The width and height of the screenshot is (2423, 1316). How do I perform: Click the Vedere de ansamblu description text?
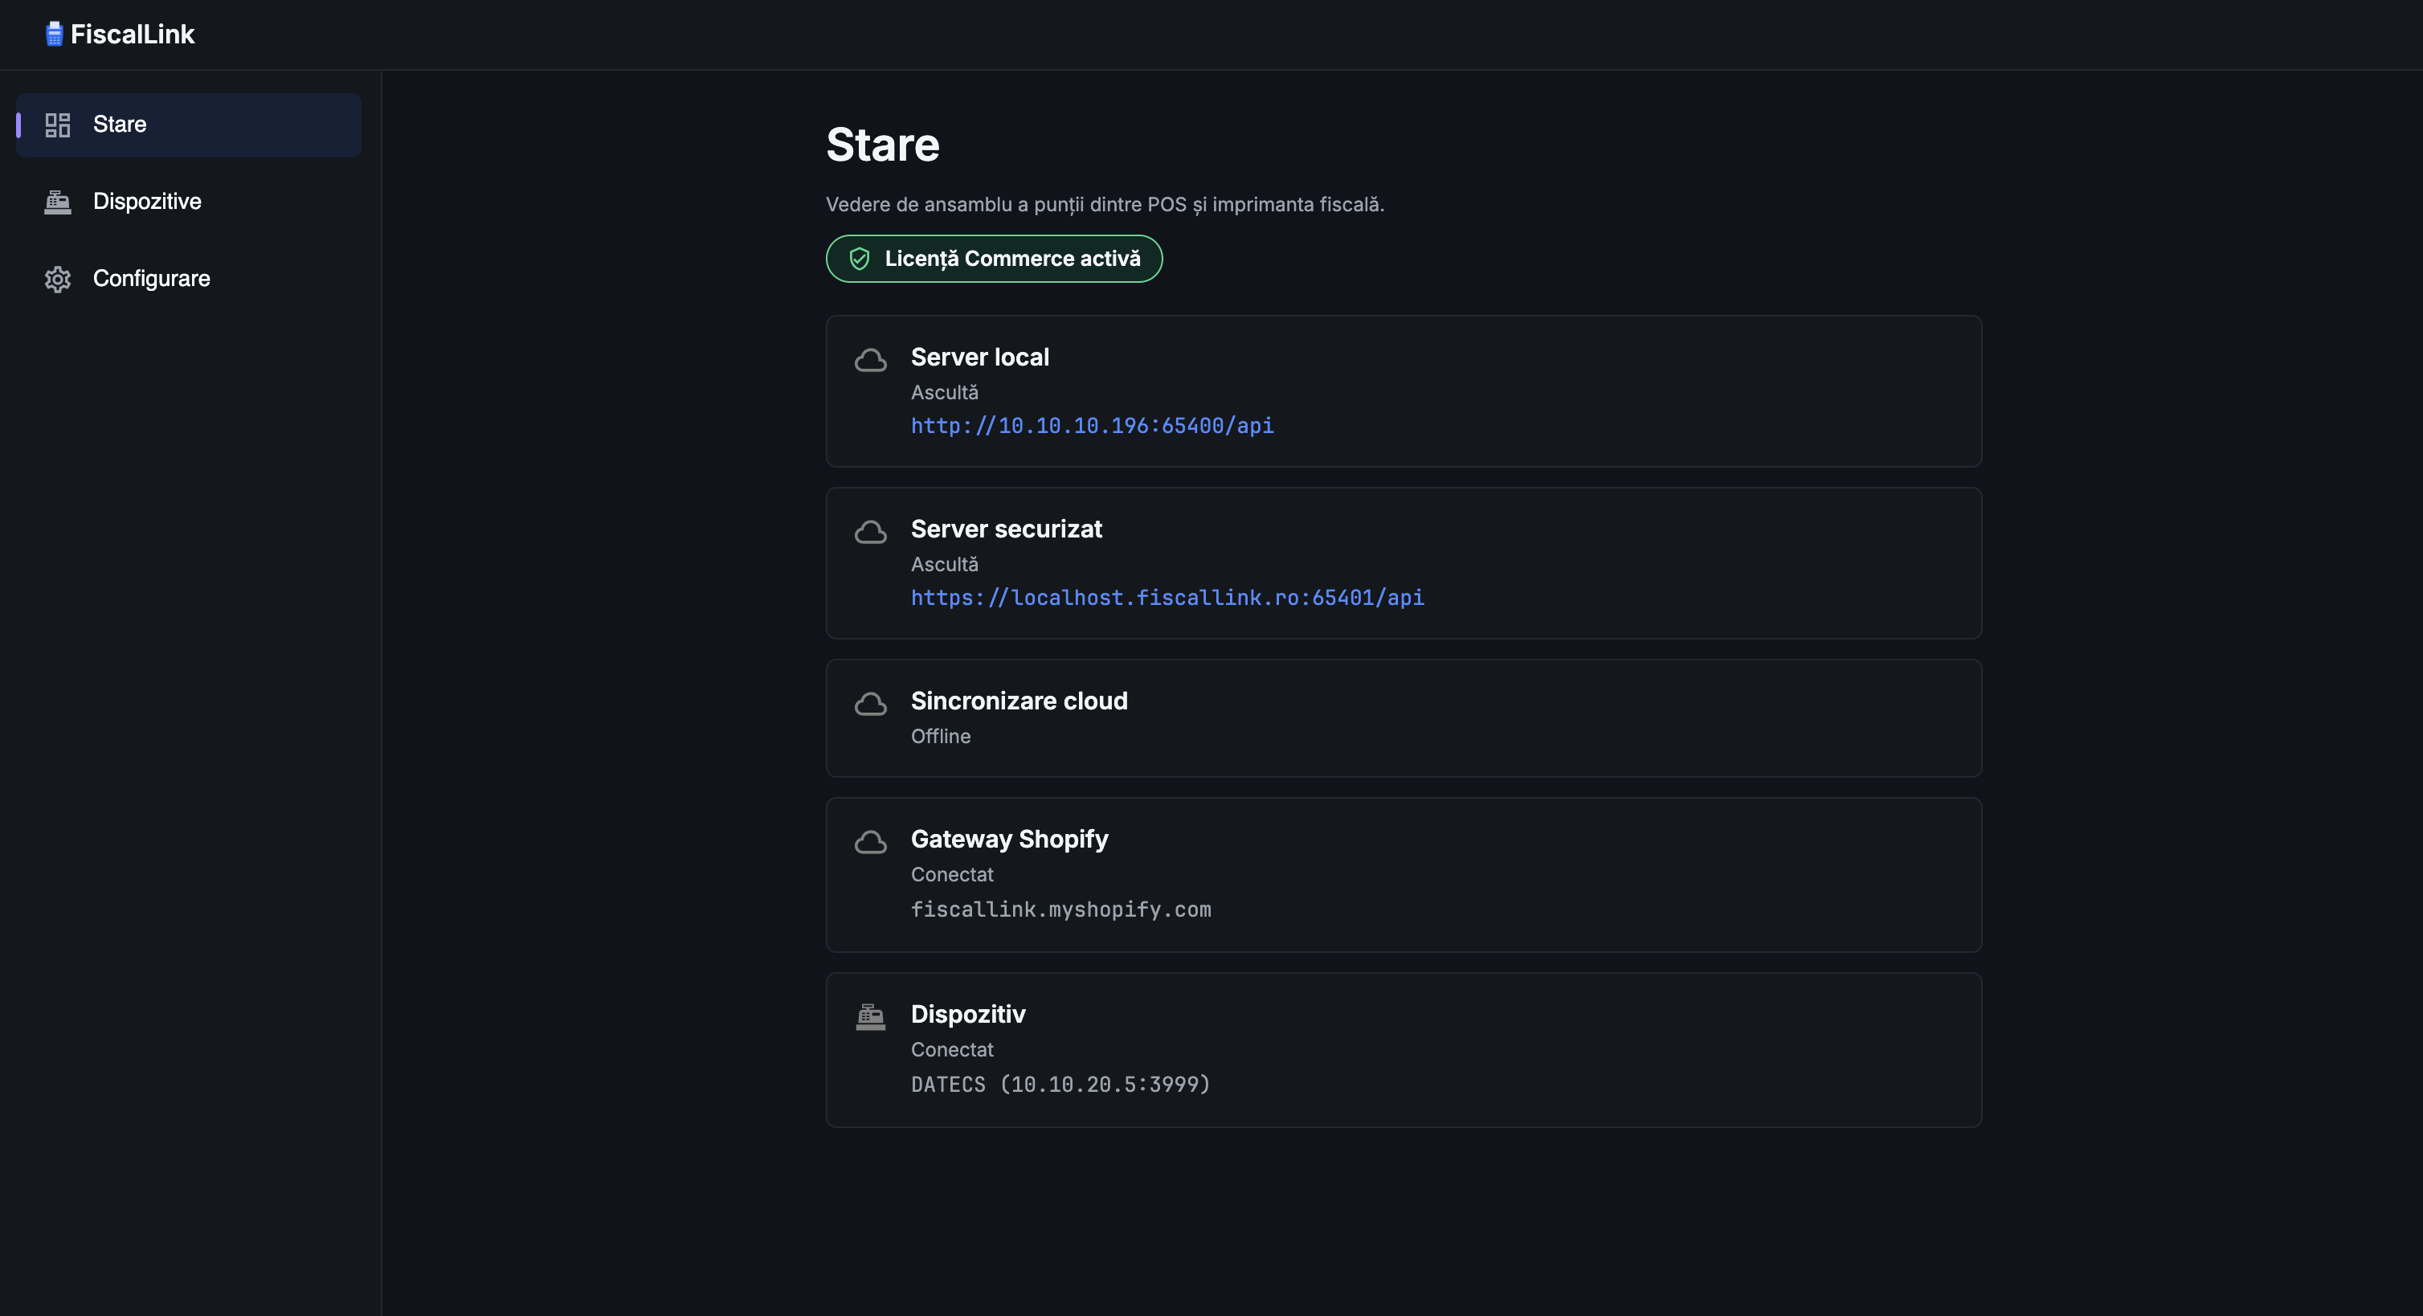tap(1105, 205)
